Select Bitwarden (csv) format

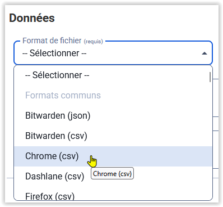[x=113, y=136]
